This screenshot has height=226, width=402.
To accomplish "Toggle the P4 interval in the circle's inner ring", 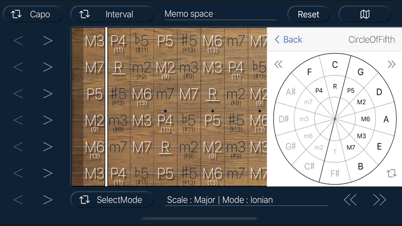I will point(319,91).
